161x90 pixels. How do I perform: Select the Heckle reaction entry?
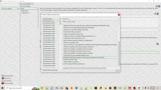point(78,40)
